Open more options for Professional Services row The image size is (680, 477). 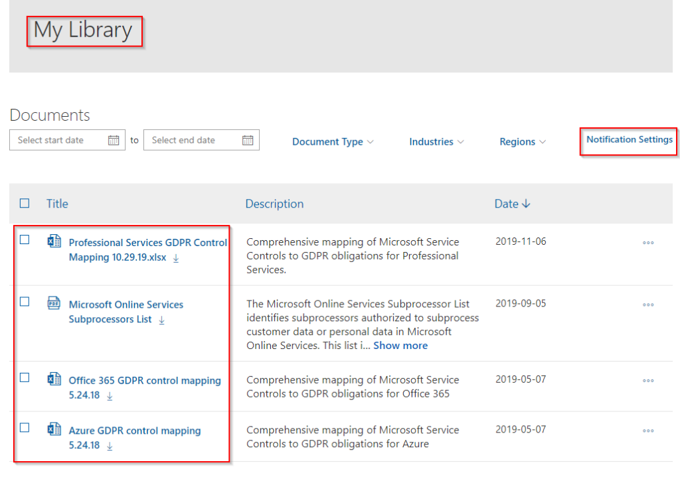(648, 243)
